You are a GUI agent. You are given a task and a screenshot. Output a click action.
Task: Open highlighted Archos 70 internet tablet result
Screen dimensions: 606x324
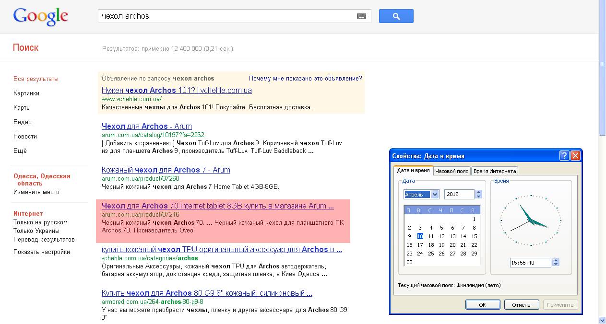click(x=218, y=206)
